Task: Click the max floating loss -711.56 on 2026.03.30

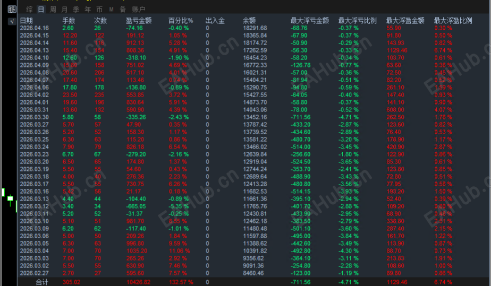Action: (301, 117)
